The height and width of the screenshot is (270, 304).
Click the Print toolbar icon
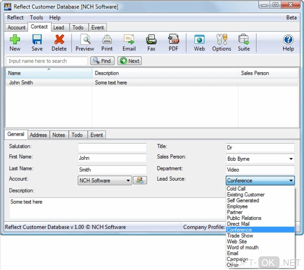[x=107, y=43]
